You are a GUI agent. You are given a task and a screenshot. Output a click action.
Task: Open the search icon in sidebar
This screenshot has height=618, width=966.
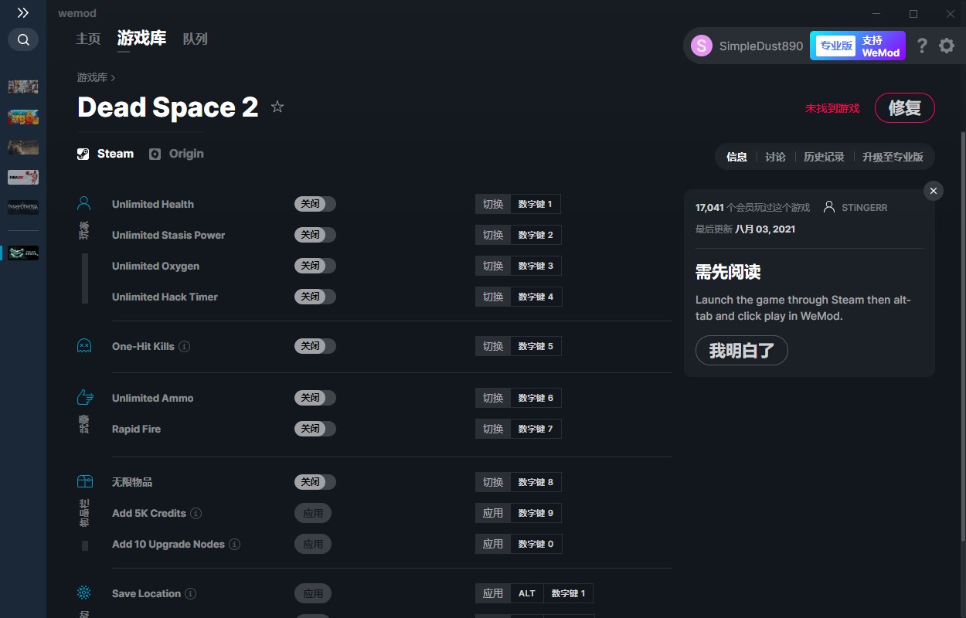[x=23, y=39]
